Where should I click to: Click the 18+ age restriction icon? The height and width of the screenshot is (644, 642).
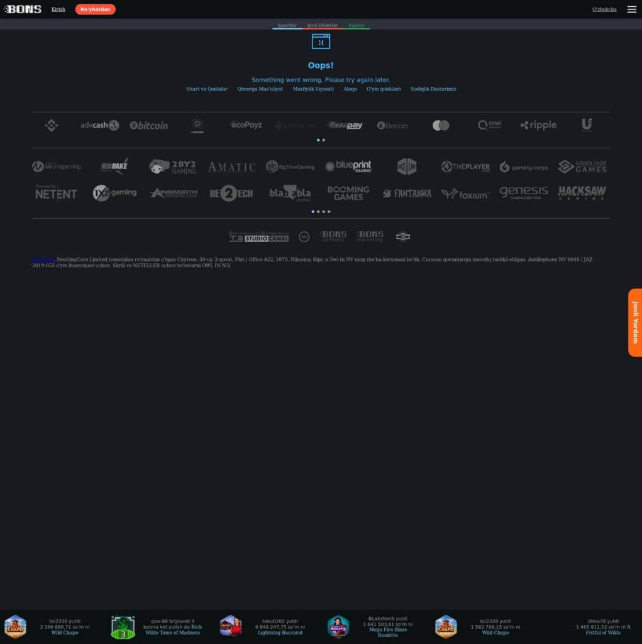tap(304, 236)
